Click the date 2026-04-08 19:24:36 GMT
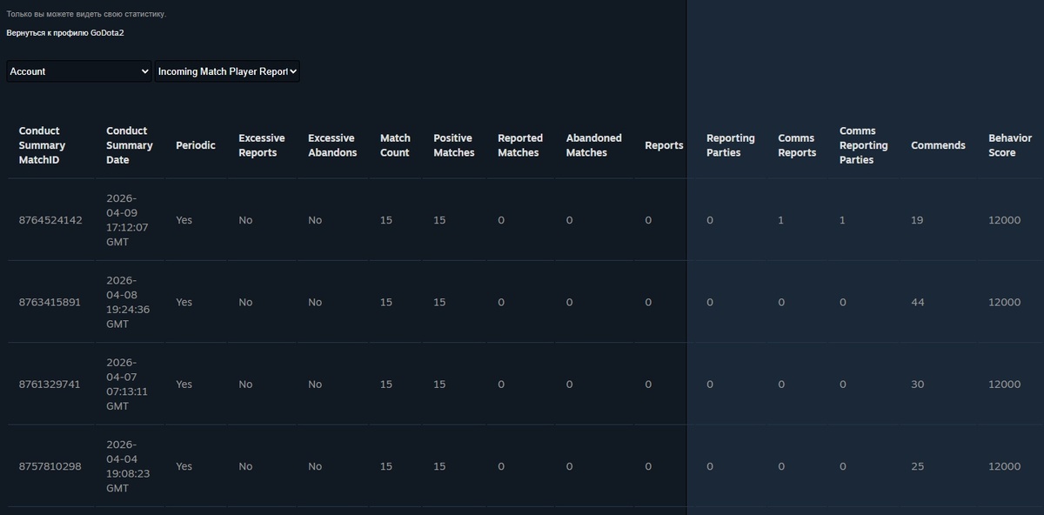The image size is (1044, 515). click(x=128, y=302)
